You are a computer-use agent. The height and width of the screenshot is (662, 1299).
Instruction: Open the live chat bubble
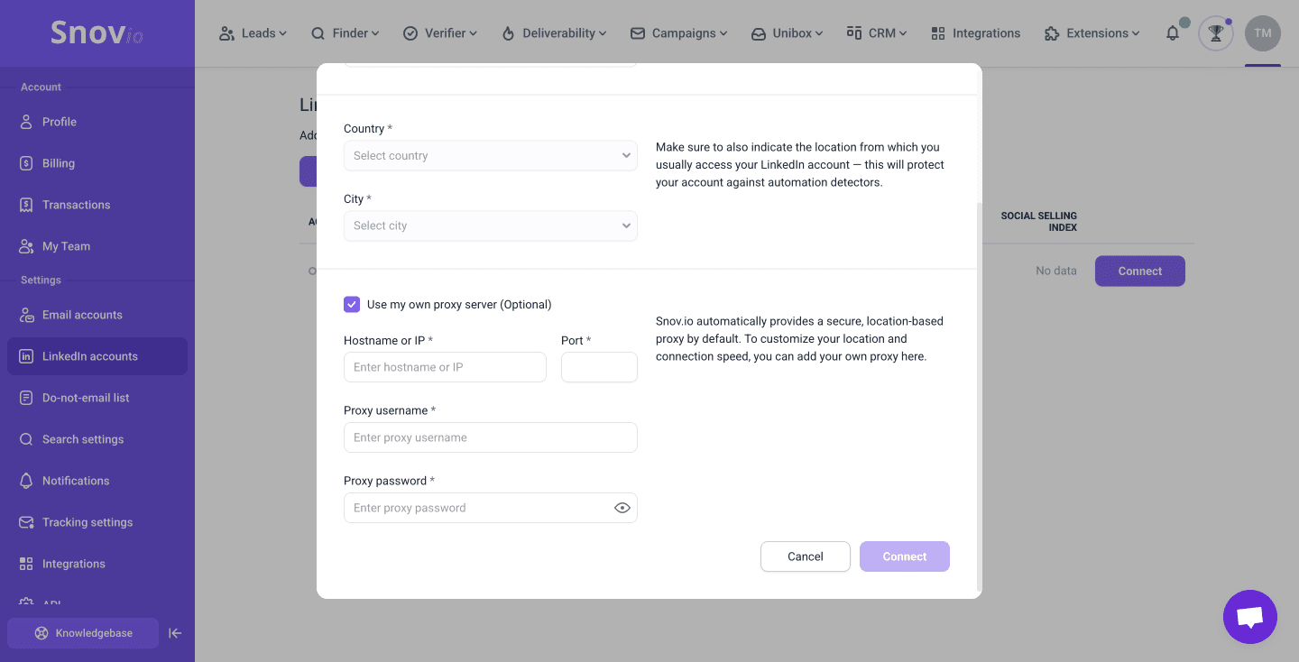pos(1249,617)
